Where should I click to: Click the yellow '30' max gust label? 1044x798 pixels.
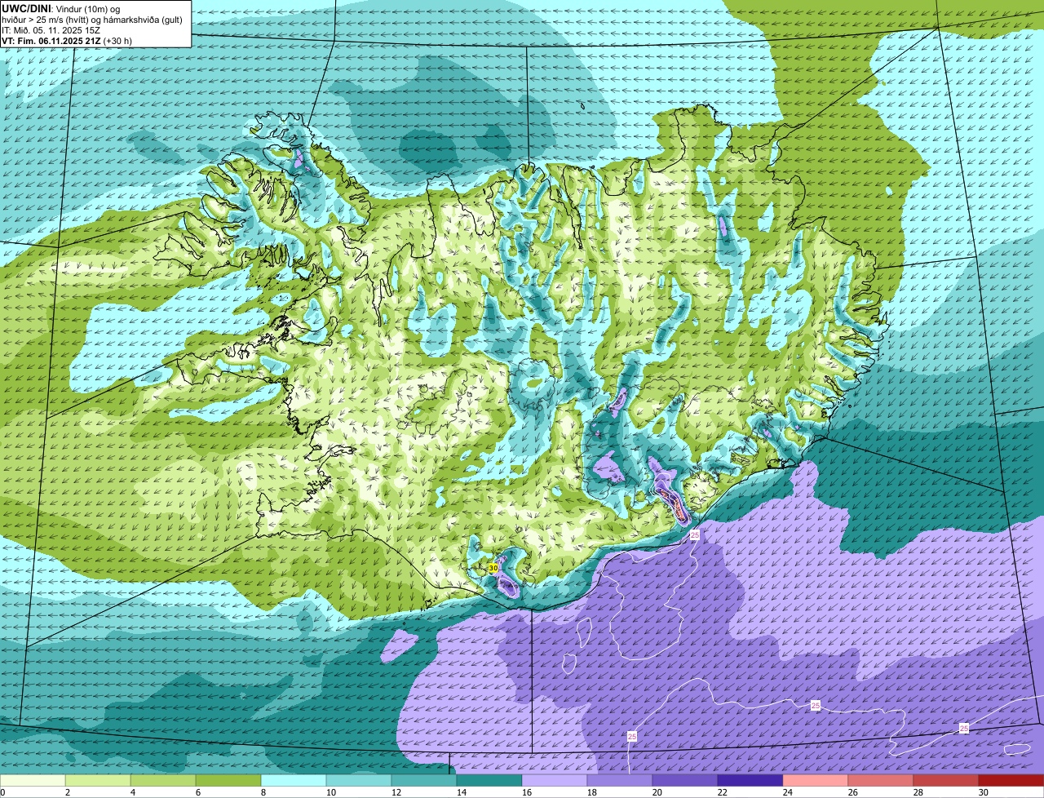(x=493, y=567)
